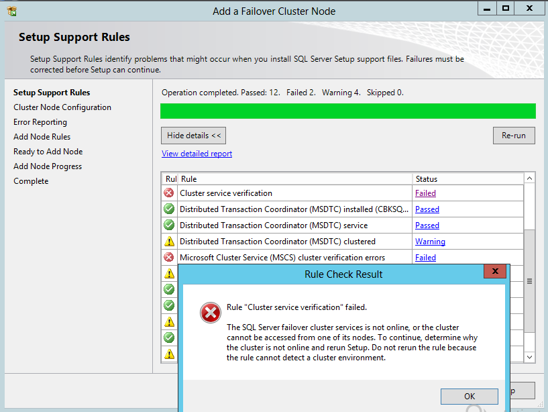The image size is (548, 412).
Task: Select Ready to Add Node step
Action: click(x=48, y=152)
